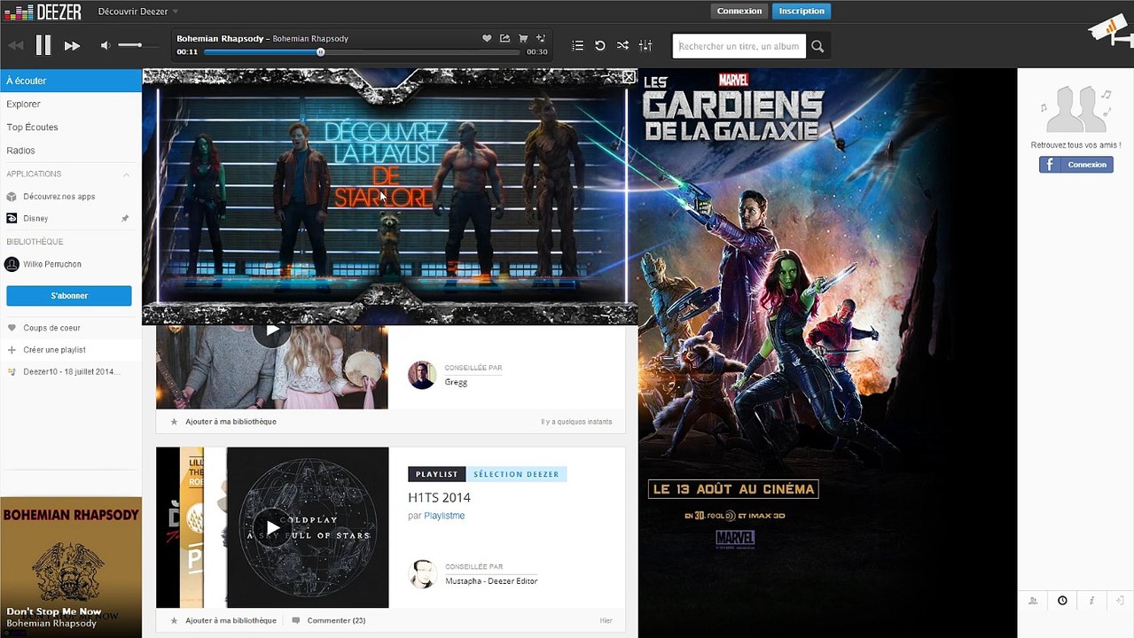The width and height of the screenshot is (1134, 638).
Task: Go back to the previous track
Action: click(x=15, y=45)
